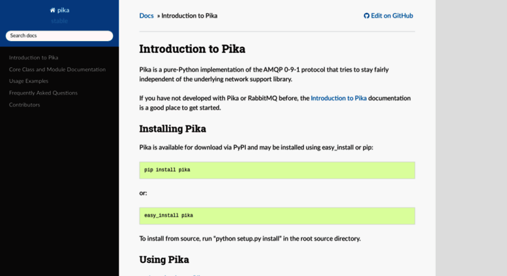Viewport: 507px width, 276px height.
Task: Focus the Search docs field
Action: pos(59,36)
